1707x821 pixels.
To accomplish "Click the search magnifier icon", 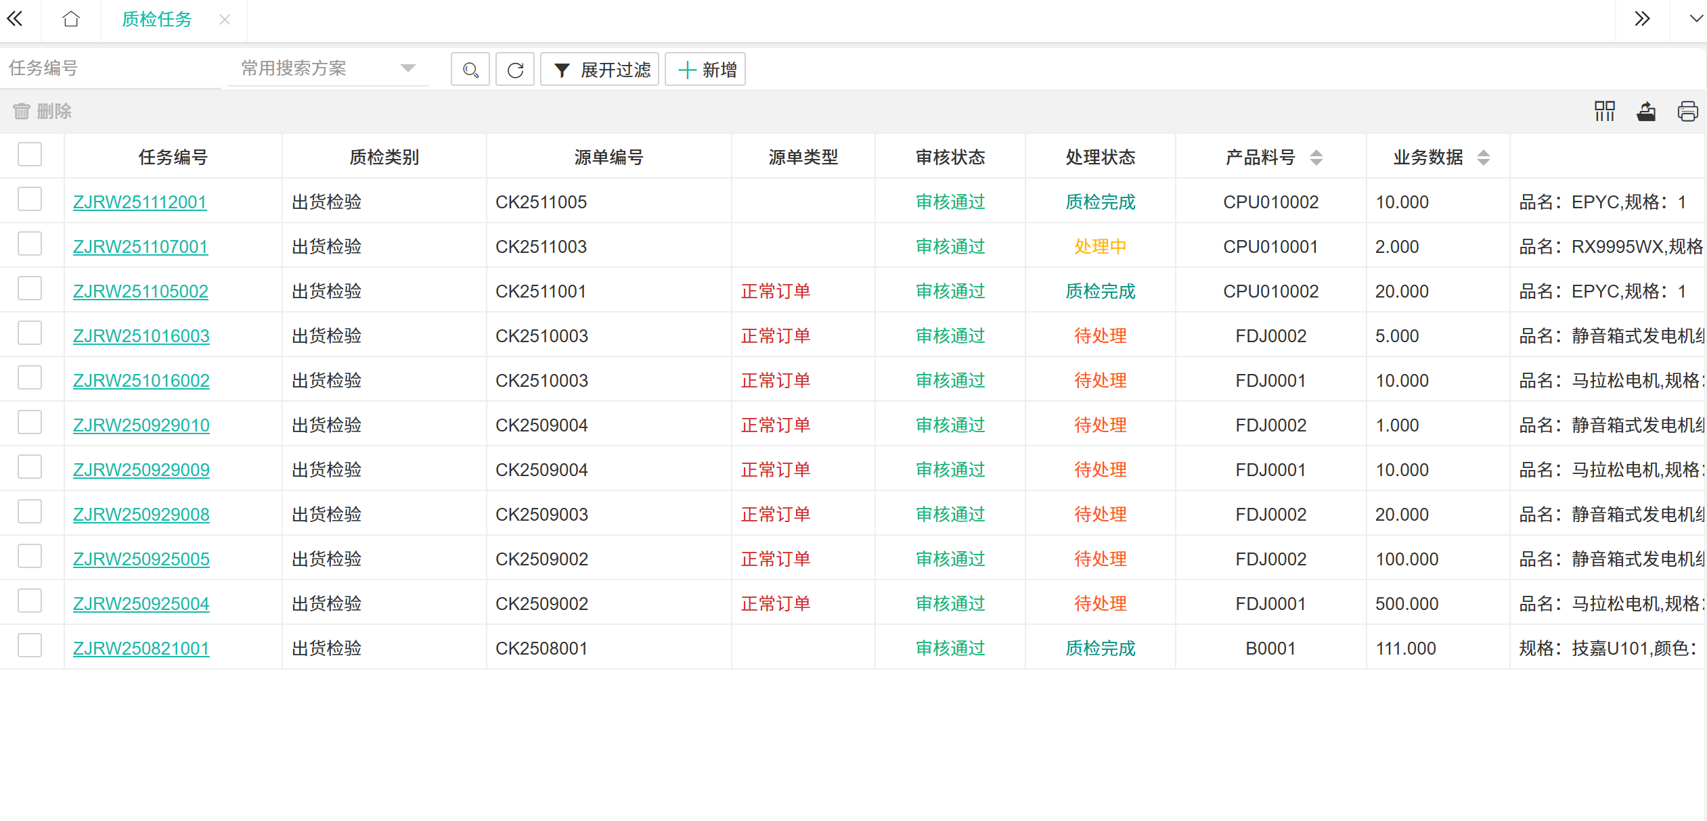I will (x=470, y=70).
